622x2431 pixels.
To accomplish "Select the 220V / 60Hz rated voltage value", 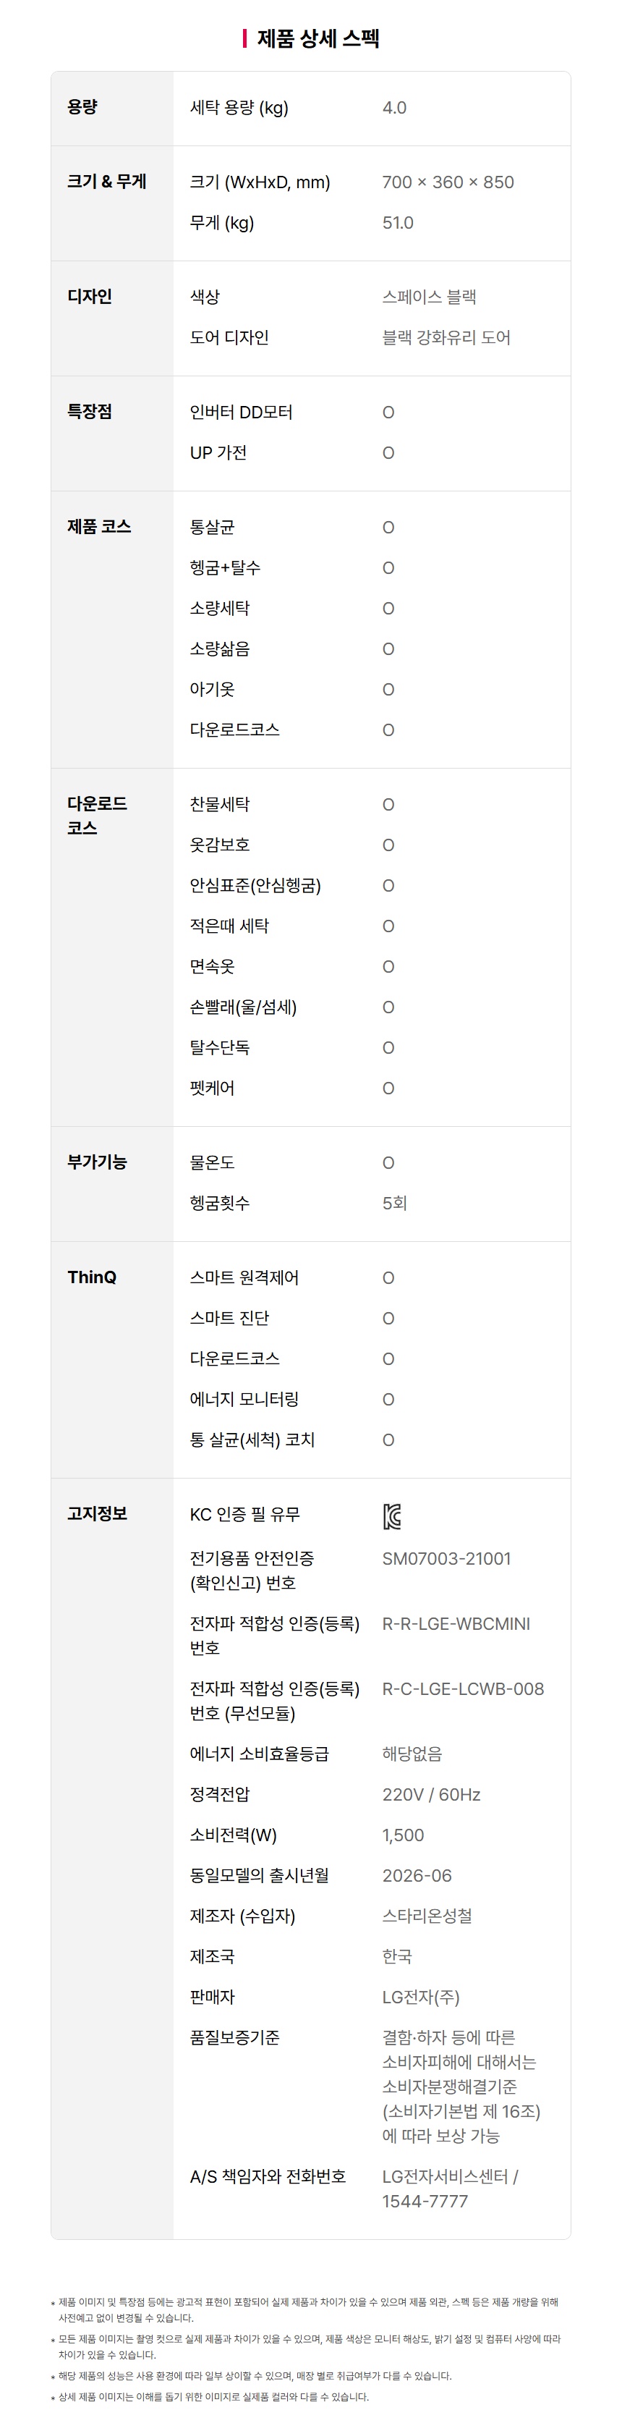I will click(430, 1795).
